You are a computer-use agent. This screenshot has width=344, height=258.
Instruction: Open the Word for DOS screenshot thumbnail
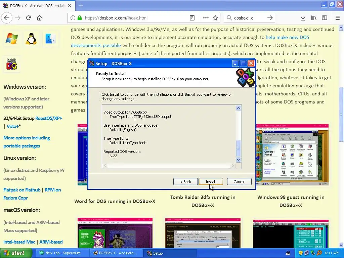(83, 155)
